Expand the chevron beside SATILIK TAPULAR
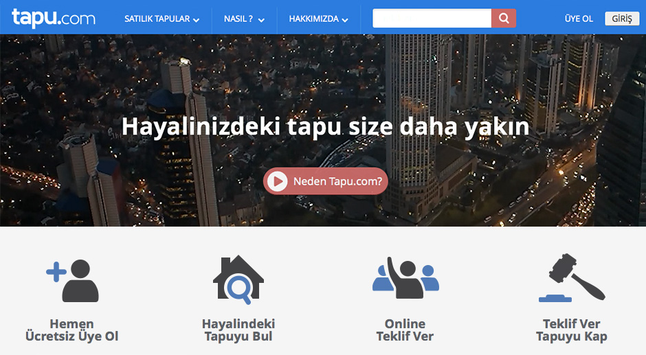The height and width of the screenshot is (355, 646). tap(196, 20)
